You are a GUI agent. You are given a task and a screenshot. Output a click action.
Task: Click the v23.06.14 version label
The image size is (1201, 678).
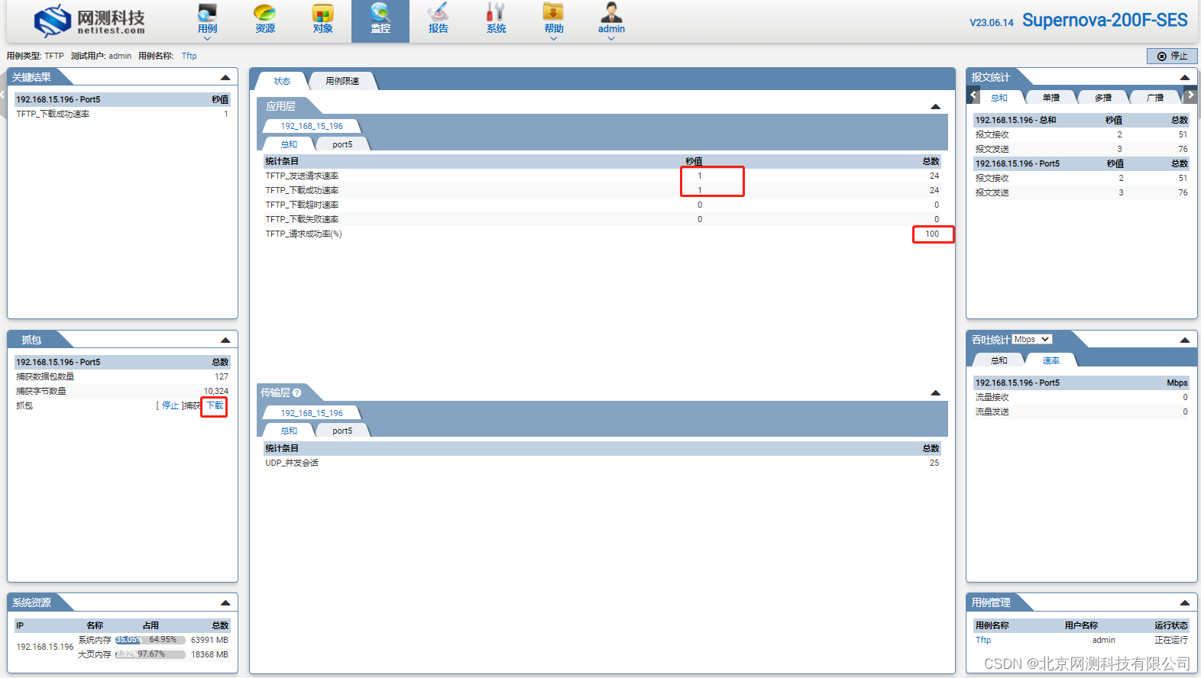click(992, 22)
